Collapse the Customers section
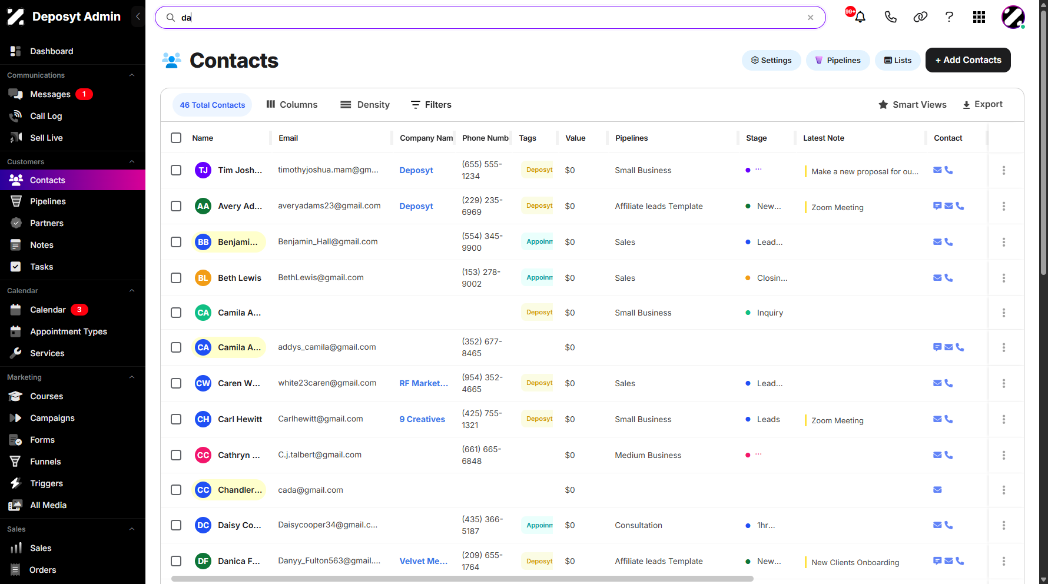This screenshot has height=584, width=1048. 132,162
